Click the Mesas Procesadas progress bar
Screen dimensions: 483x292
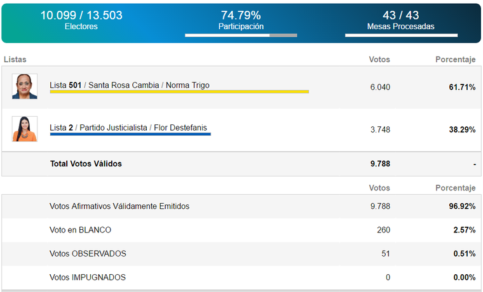pyautogui.click(x=401, y=36)
